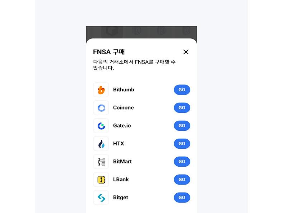Choose the Gate.io name label
The image size is (283, 213).
click(x=122, y=126)
